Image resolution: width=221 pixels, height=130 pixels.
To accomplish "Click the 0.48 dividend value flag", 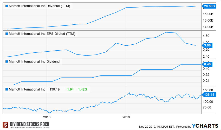I will point(208,64).
